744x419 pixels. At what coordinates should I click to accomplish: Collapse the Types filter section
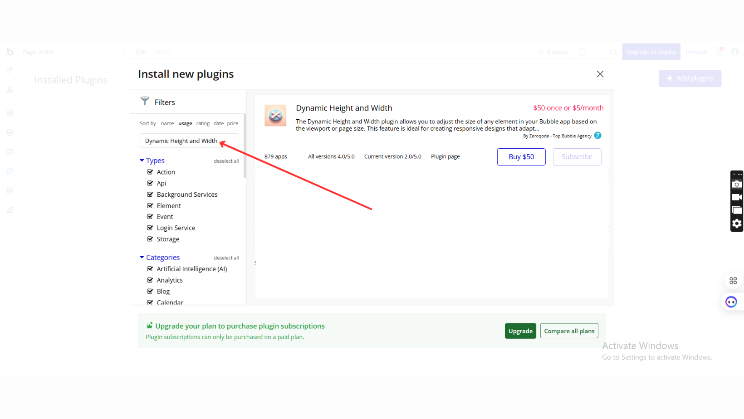click(142, 161)
